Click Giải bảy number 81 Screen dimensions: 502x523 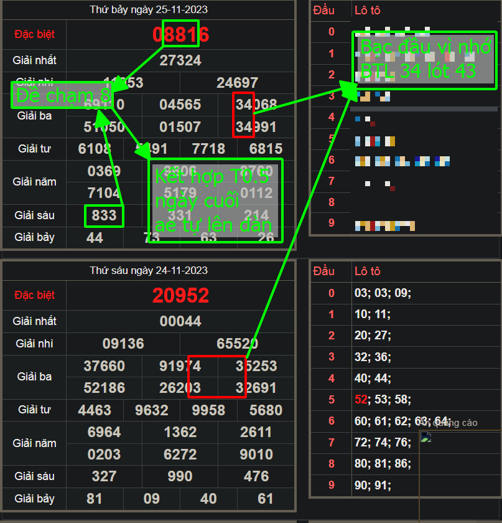[x=95, y=499]
